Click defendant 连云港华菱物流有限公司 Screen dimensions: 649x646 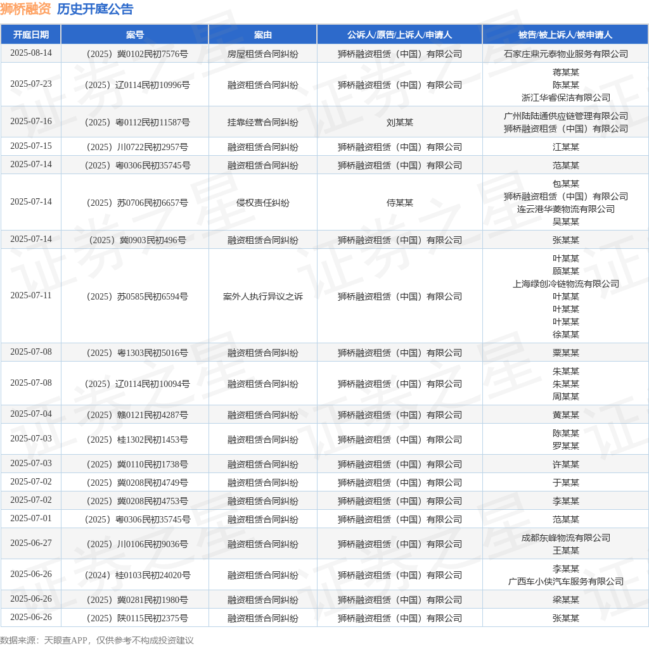(565, 209)
